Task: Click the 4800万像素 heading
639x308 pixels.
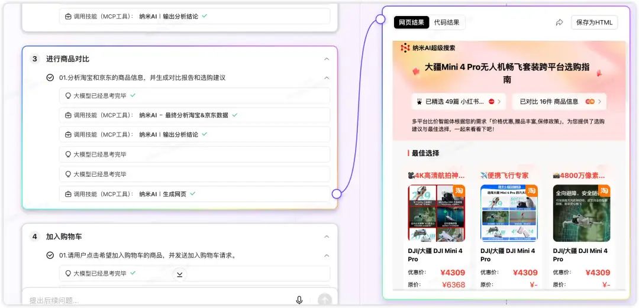Action: [579, 176]
